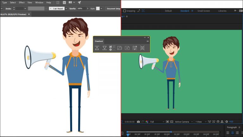Click the fast previews icon
Screen dimensions: 243x137
pyautogui.click(x=214, y=122)
